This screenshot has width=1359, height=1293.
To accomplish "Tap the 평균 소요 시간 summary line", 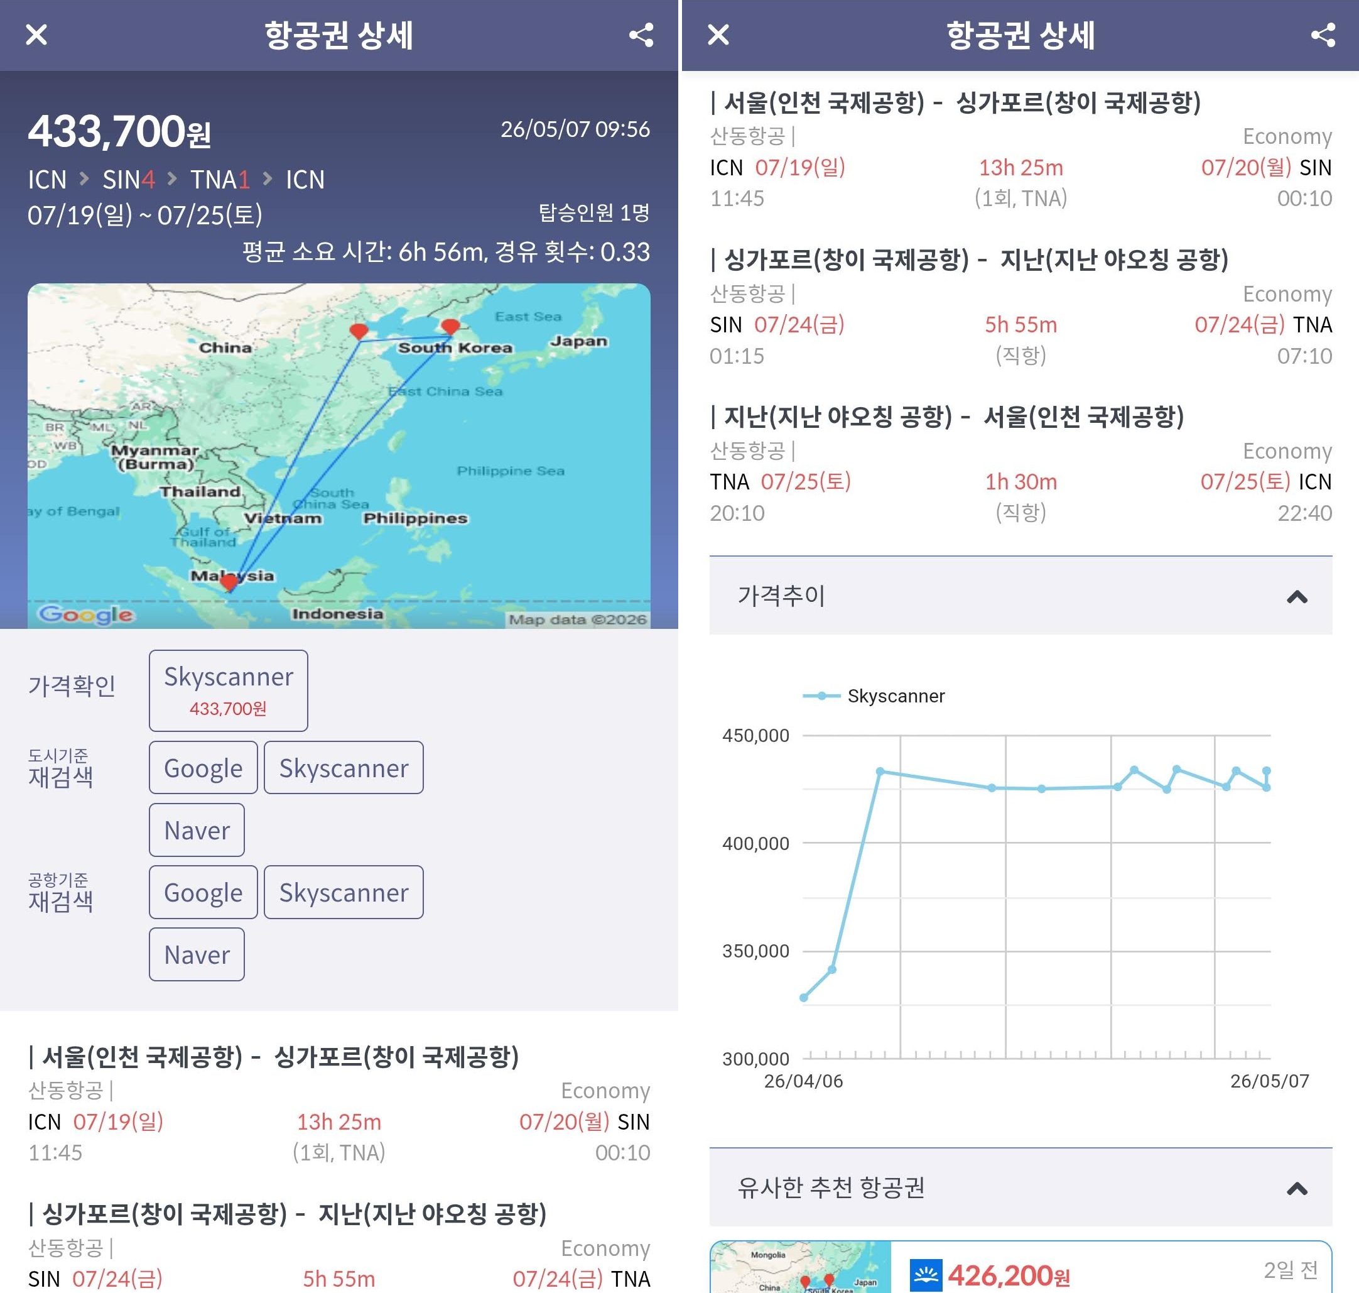I will click(446, 251).
